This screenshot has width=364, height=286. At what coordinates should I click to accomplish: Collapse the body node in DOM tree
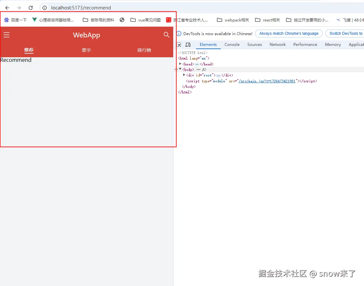coord(180,69)
